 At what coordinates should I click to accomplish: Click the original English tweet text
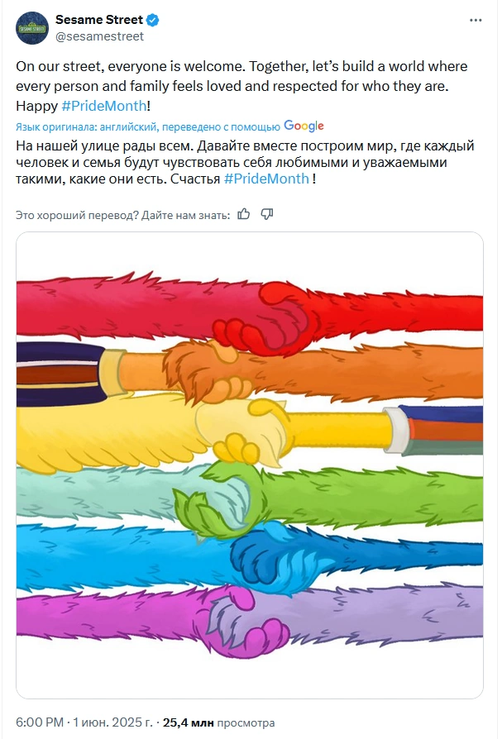coord(241,86)
